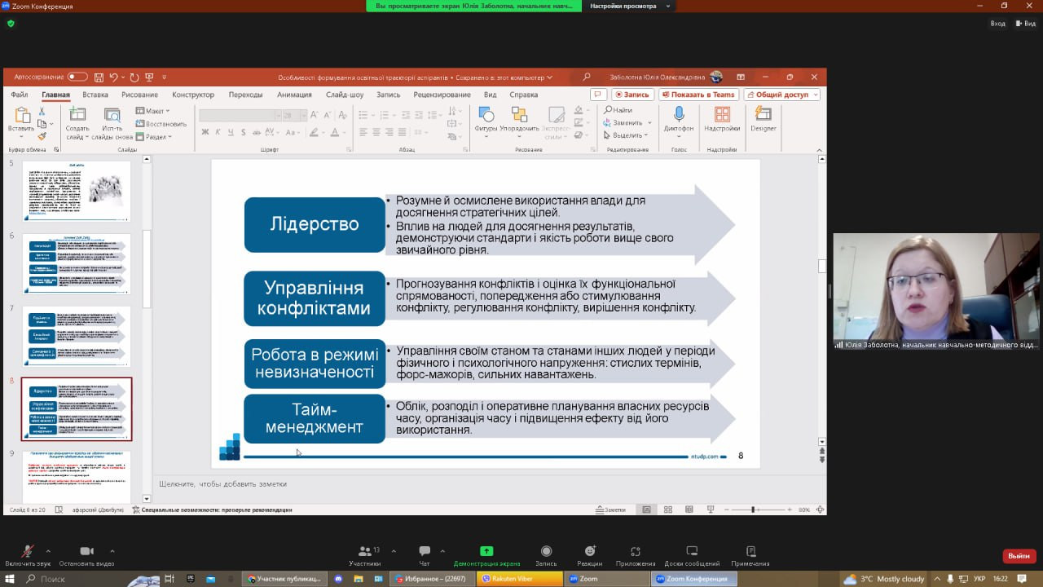Leave the meeting with Выйти button

(1019, 555)
